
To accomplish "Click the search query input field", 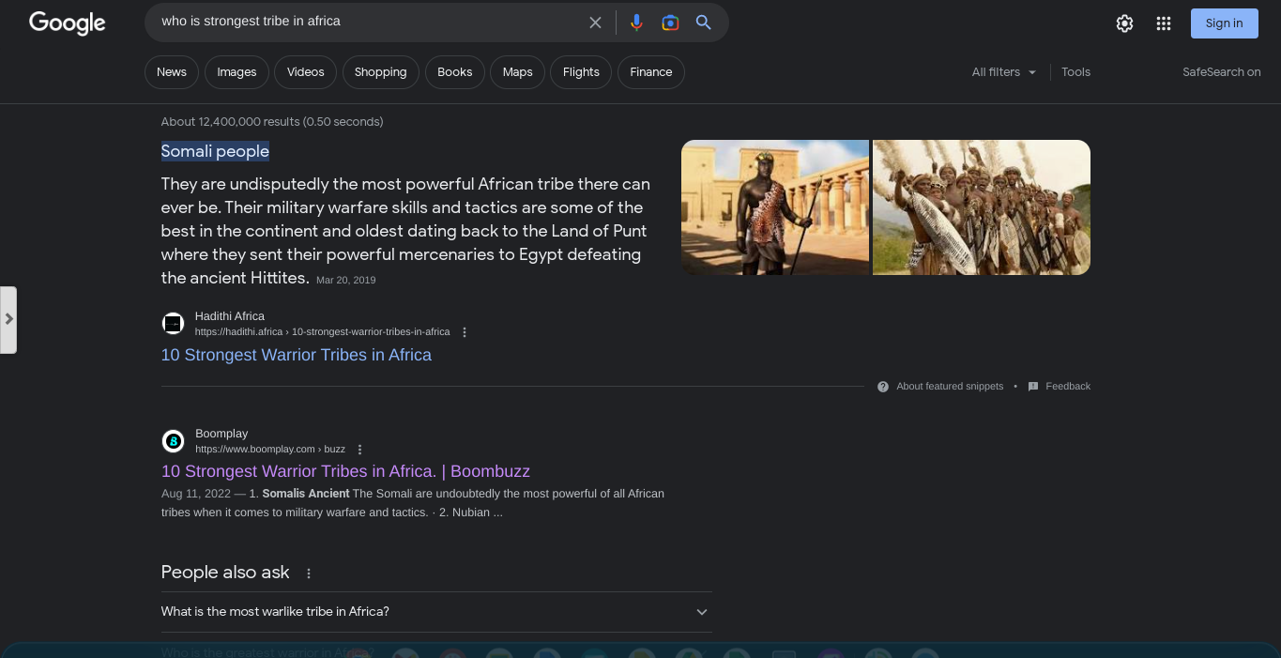I will 368,22.
